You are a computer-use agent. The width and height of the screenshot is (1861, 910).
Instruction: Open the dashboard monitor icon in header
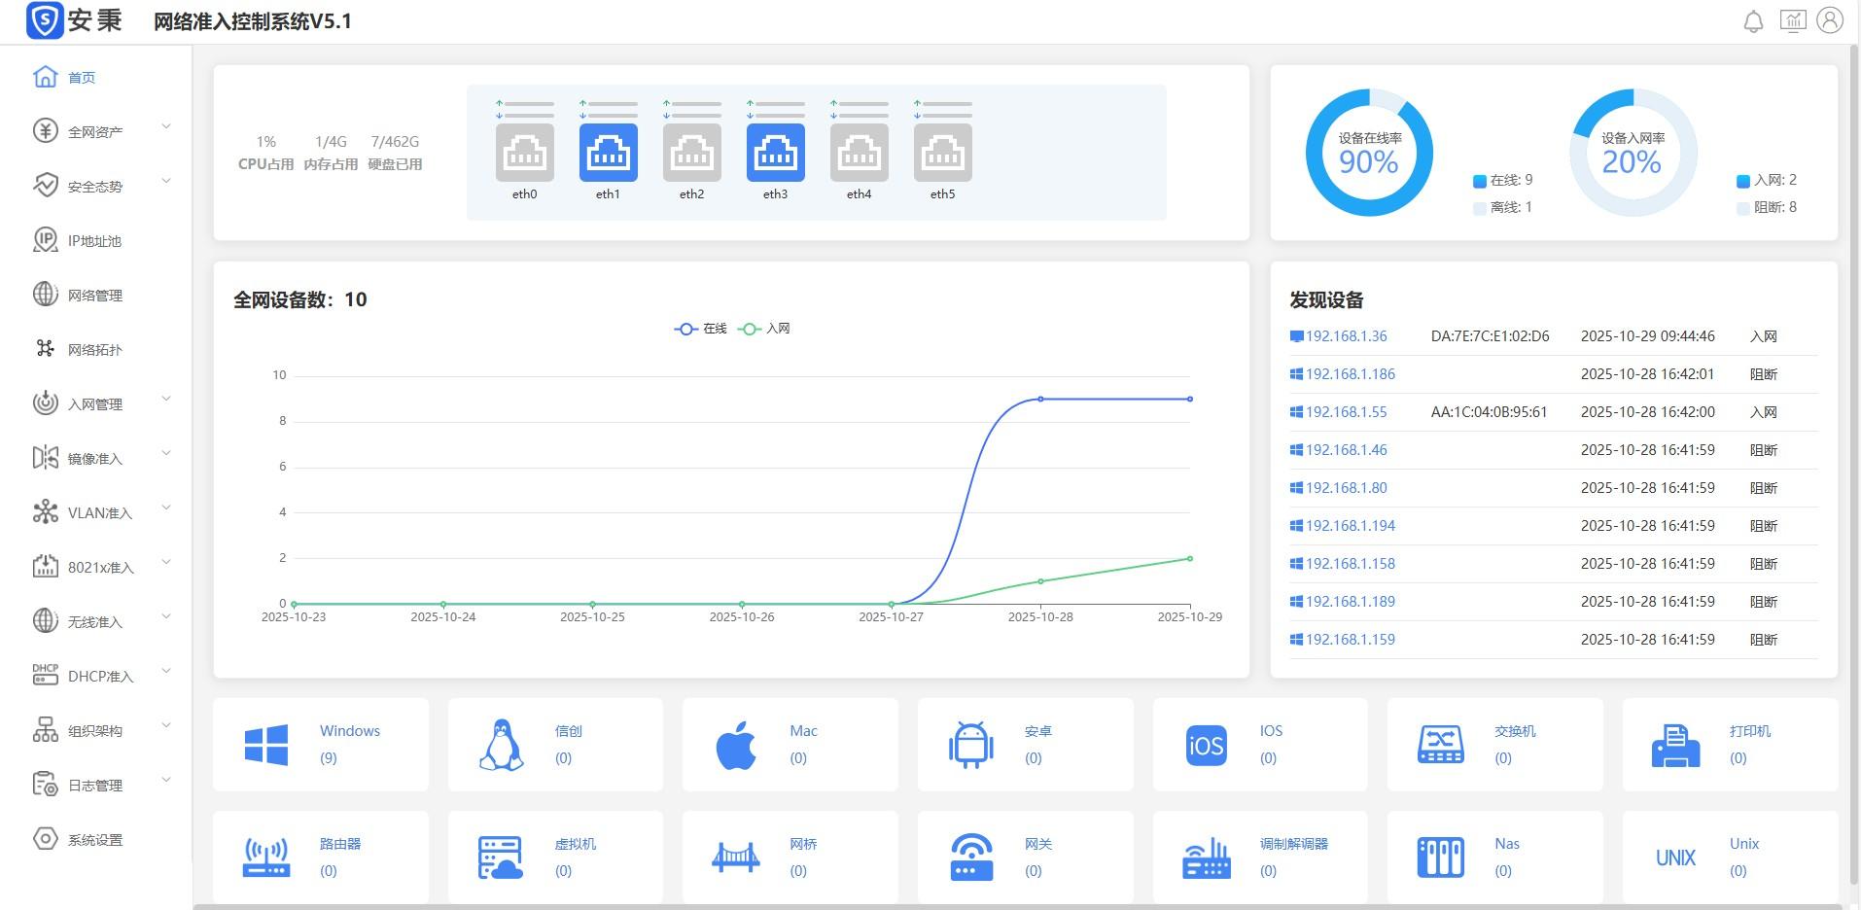tap(1792, 20)
